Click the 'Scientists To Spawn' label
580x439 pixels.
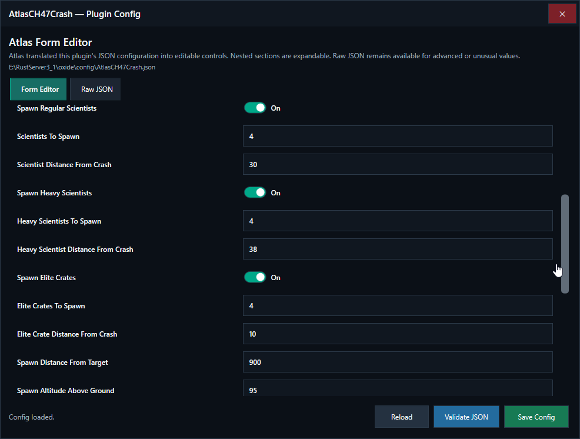[x=48, y=137]
